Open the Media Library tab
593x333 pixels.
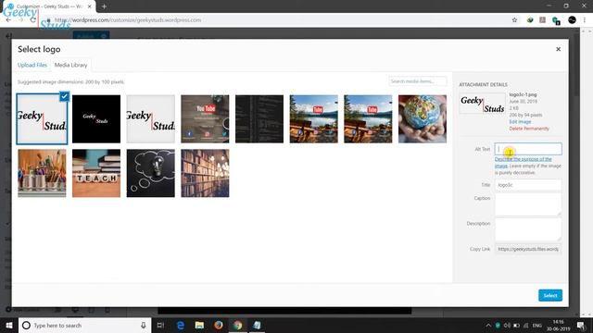pyautogui.click(x=70, y=65)
